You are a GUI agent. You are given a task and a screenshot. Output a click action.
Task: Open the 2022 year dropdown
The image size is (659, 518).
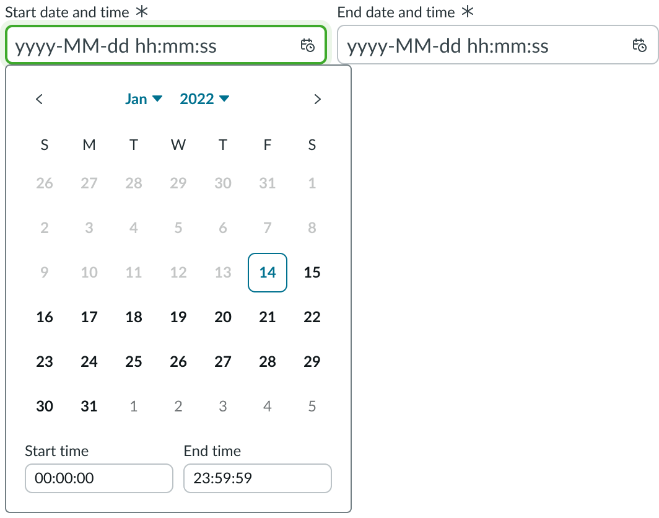tap(204, 99)
